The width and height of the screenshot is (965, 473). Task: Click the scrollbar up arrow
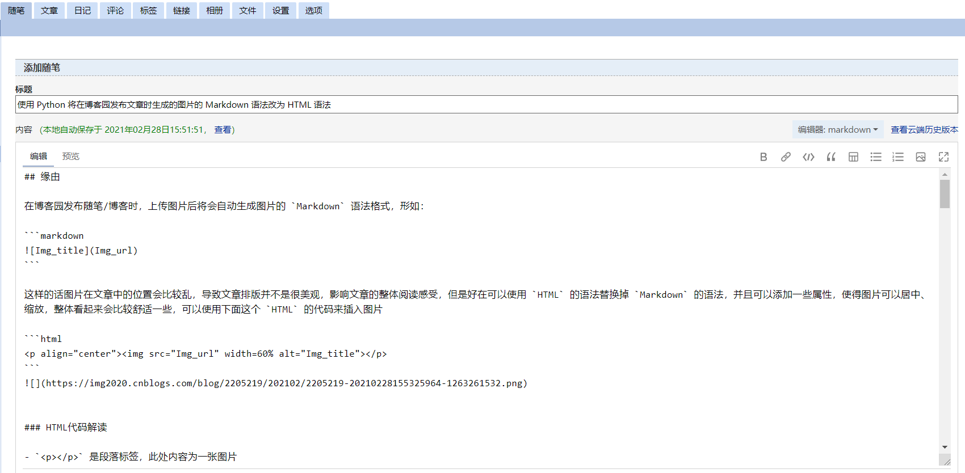[x=945, y=174]
